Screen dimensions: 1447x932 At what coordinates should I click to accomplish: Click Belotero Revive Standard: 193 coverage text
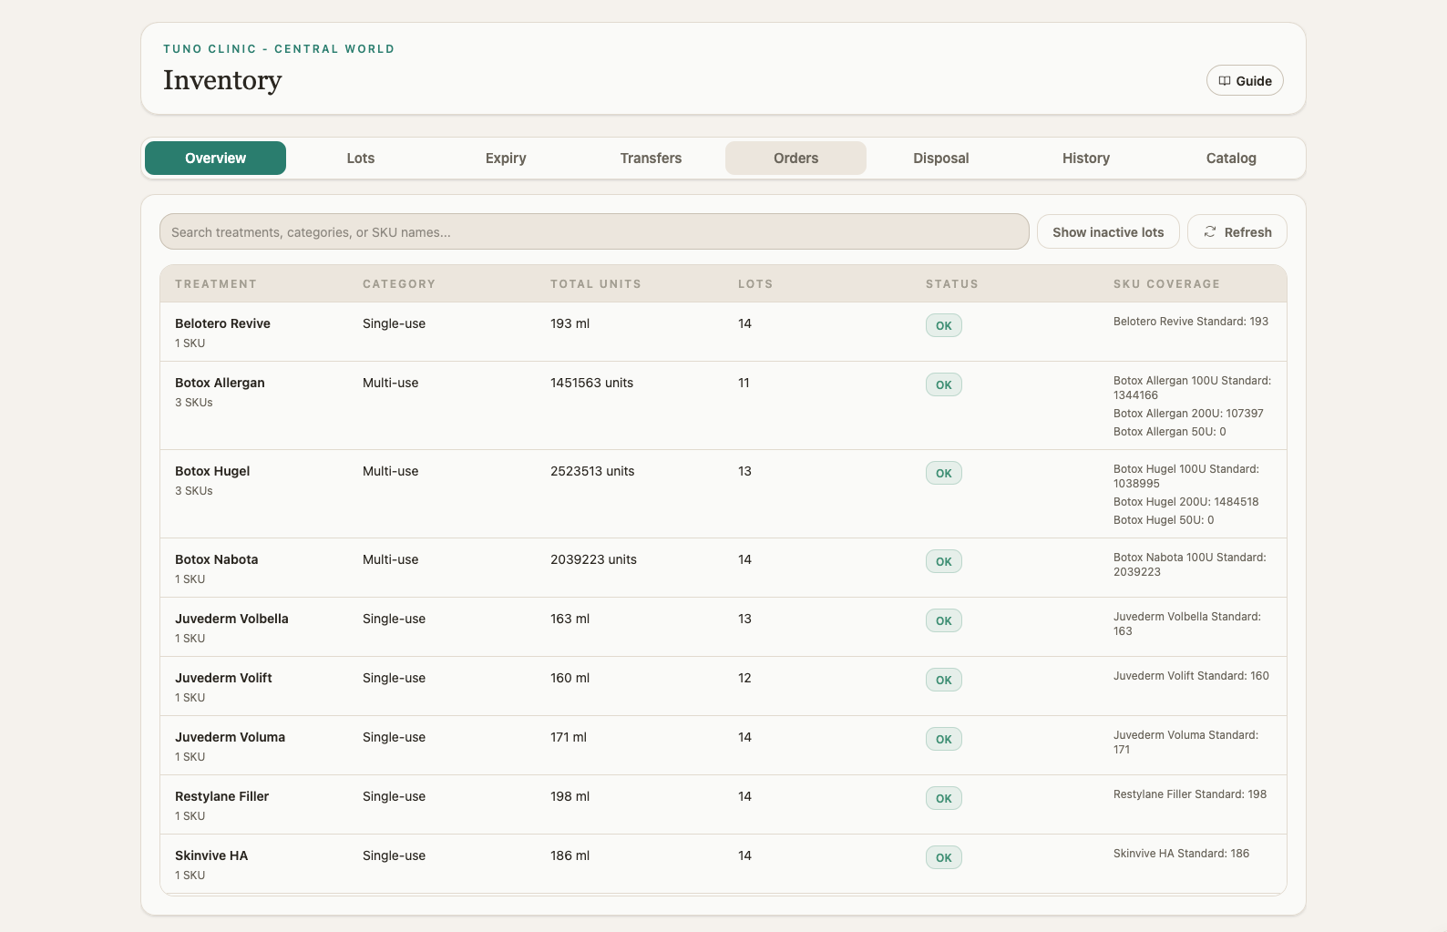click(x=1191, y=322)
